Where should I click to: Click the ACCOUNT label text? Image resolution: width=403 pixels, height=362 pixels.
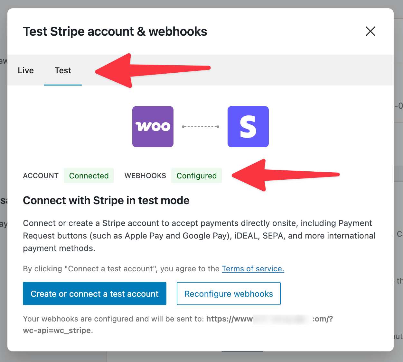coord(41,176)
